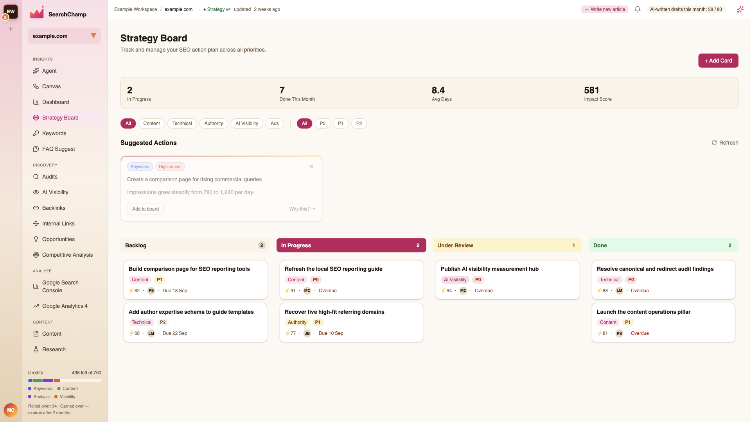Go to Content section in sidebar
The height and width of the screenshot is (422, 751).
click(65, 334)
